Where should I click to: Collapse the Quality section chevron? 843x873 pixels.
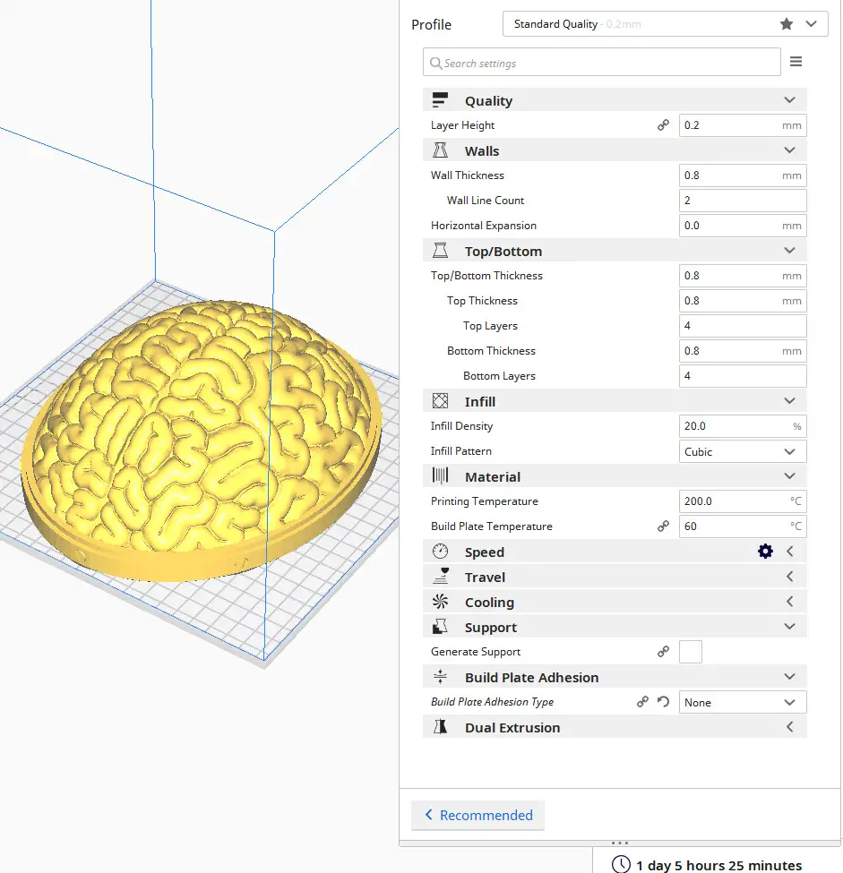[x=789, y=100]
